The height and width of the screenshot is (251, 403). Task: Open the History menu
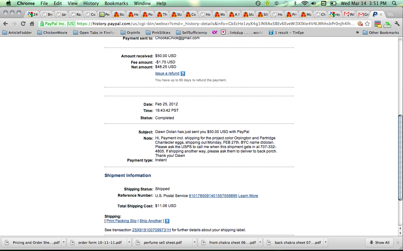click(91, 3)
